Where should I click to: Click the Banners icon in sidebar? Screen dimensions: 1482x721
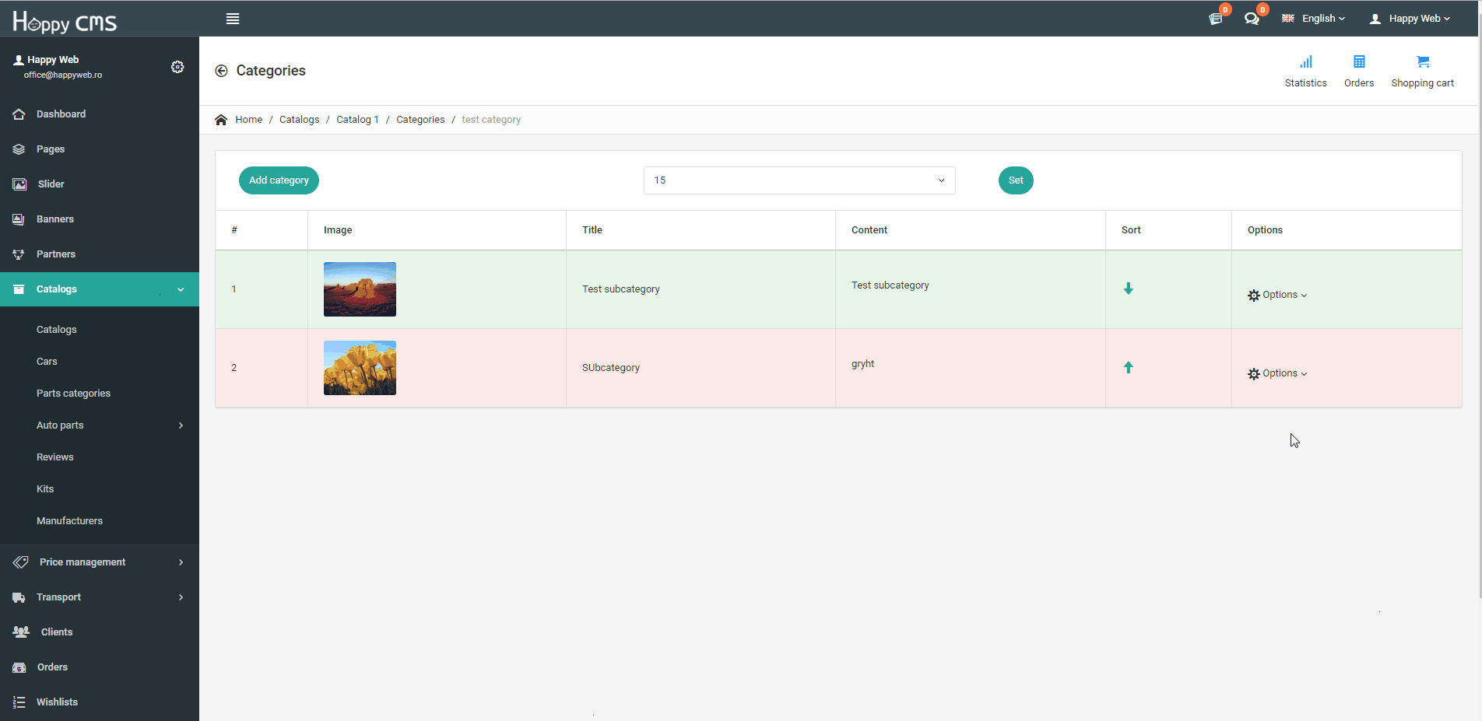click(x=19, y=219)
